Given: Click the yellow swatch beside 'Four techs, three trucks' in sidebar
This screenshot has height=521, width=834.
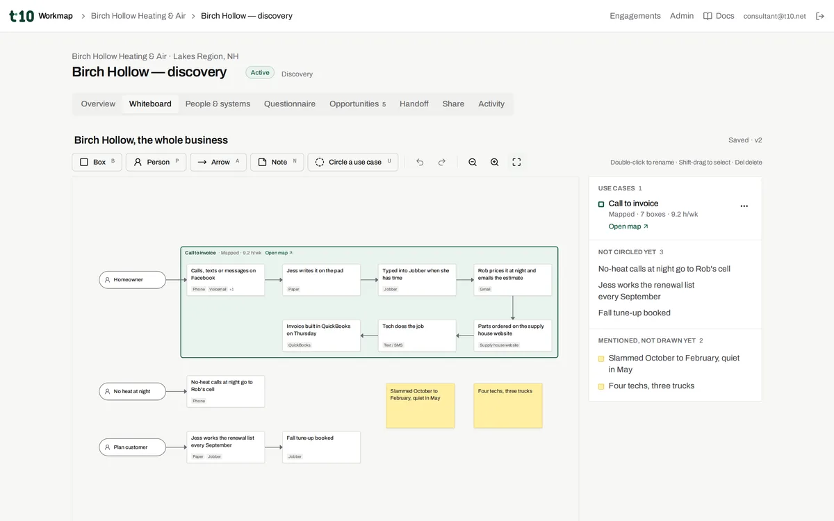Looking at the screenshot, I should pos(601,387).
